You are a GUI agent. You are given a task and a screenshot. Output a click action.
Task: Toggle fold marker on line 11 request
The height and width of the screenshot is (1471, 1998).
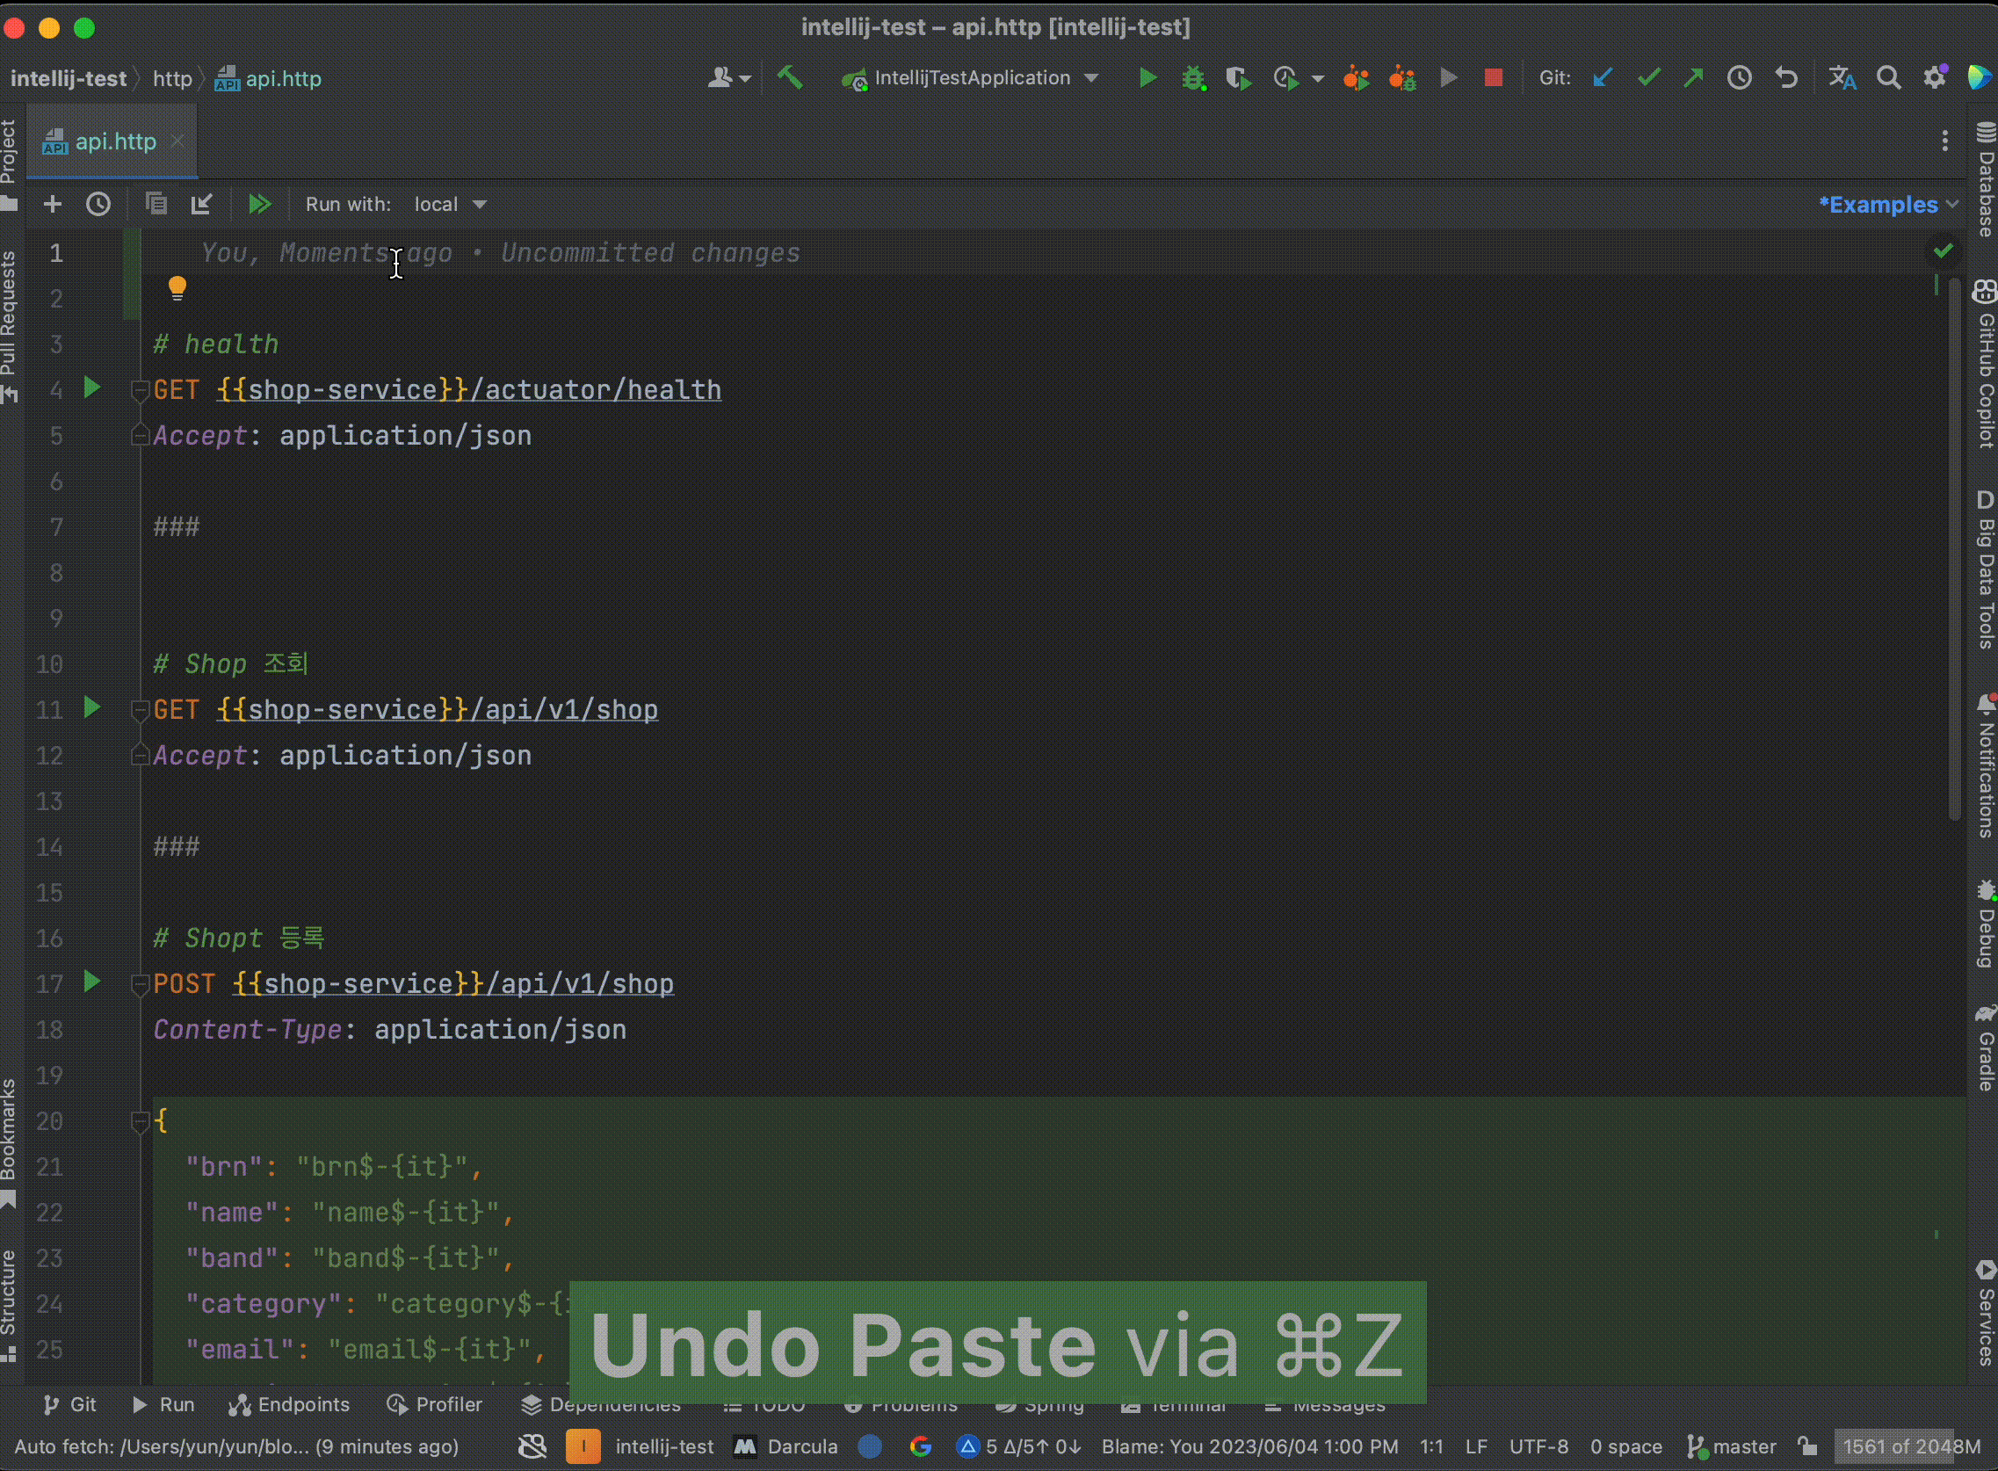140,710
